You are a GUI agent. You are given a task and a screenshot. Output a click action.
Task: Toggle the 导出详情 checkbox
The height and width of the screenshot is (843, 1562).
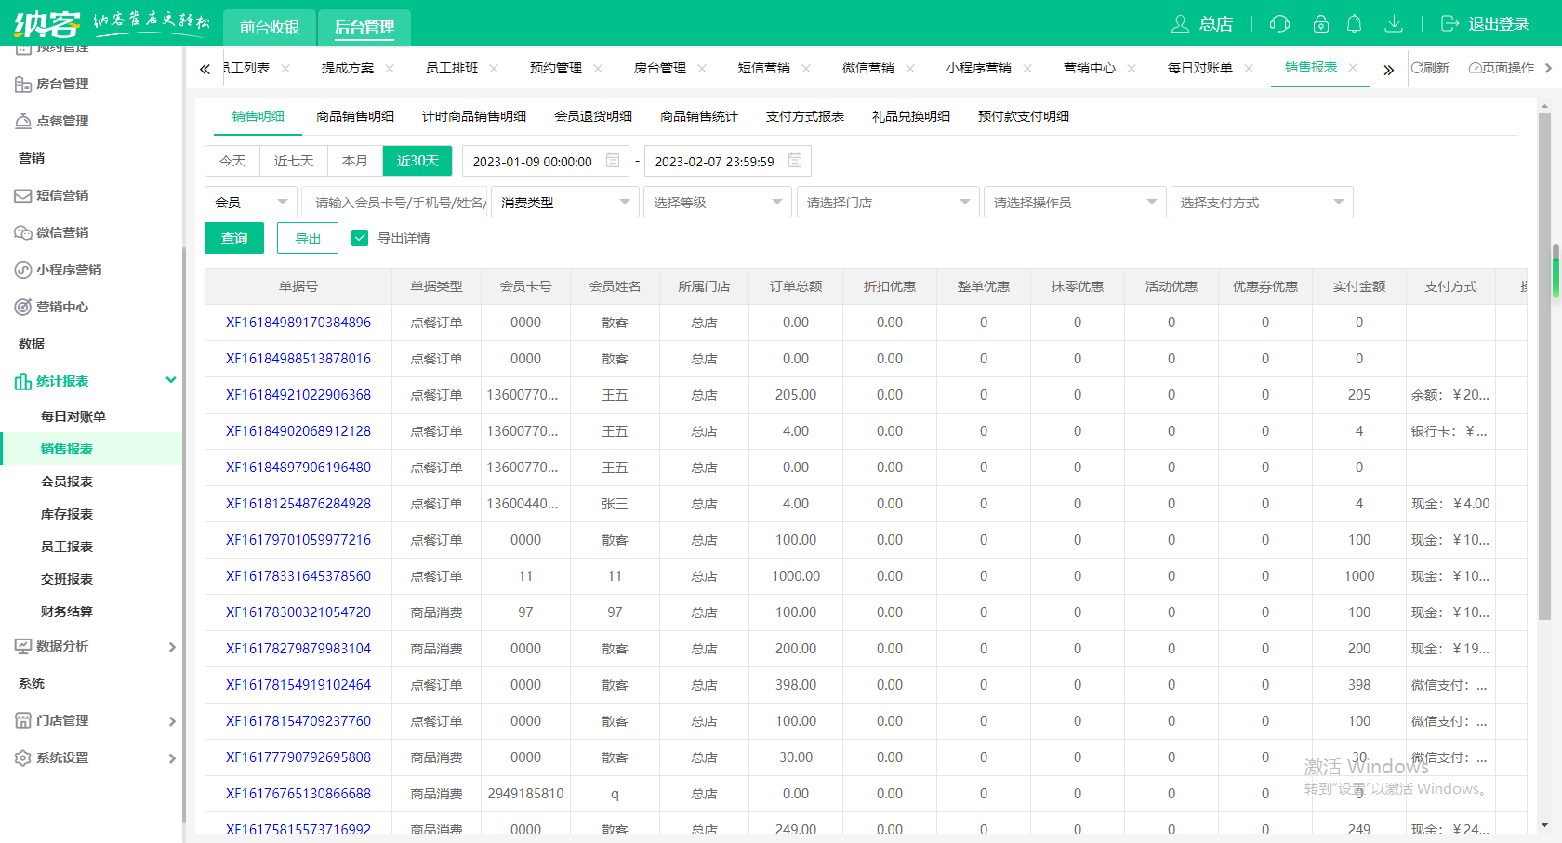point(360,238)
